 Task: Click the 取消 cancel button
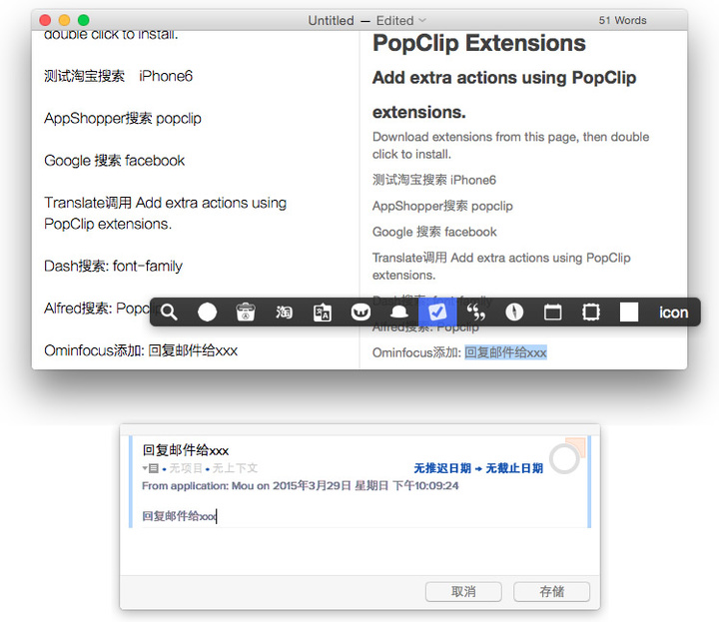click(463, 592)
